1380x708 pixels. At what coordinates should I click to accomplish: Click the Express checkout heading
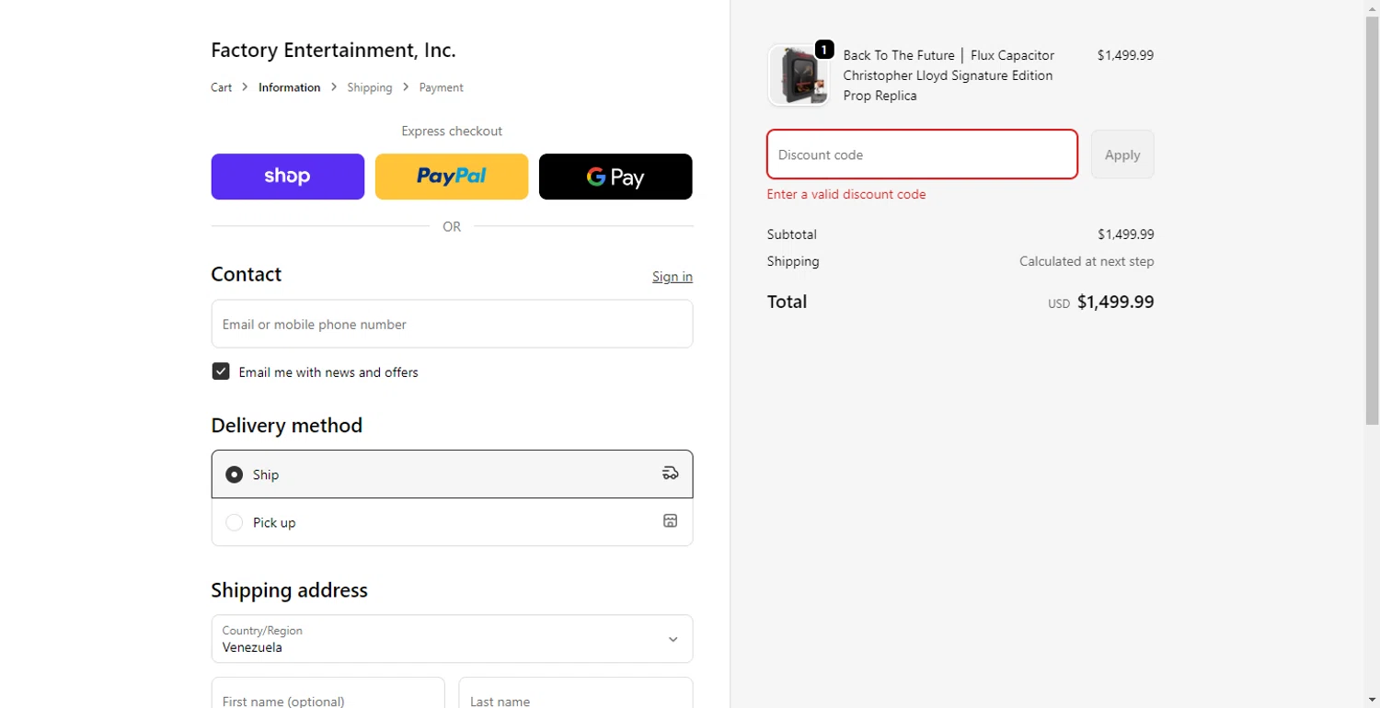tap(452, 131)
